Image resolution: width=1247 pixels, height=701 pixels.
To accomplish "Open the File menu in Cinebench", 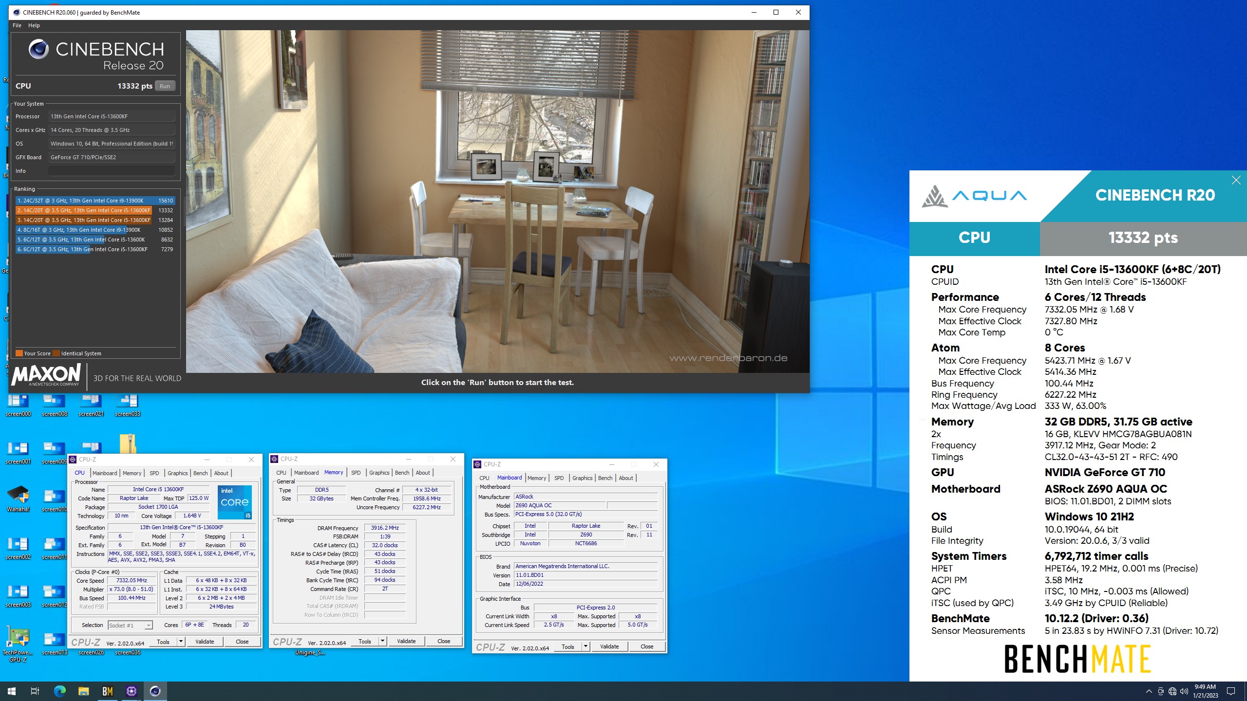I will pos(17,25).
